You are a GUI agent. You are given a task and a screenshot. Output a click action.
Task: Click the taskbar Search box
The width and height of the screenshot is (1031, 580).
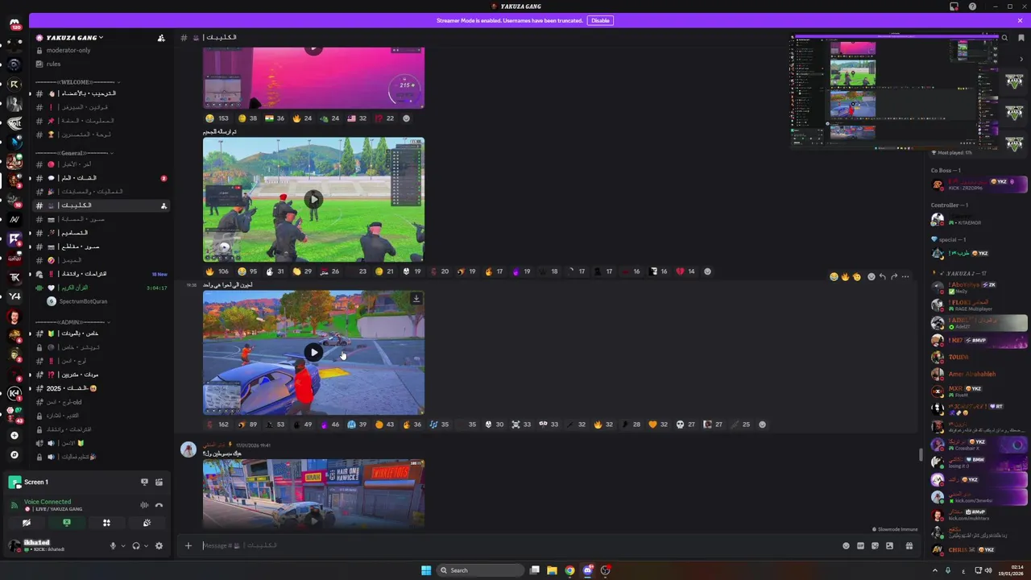[x=481, y=570]
